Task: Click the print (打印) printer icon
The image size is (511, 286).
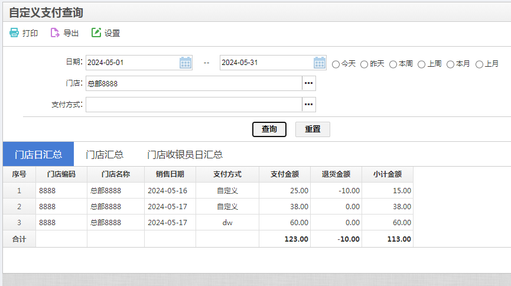Action: pos(14,32)
